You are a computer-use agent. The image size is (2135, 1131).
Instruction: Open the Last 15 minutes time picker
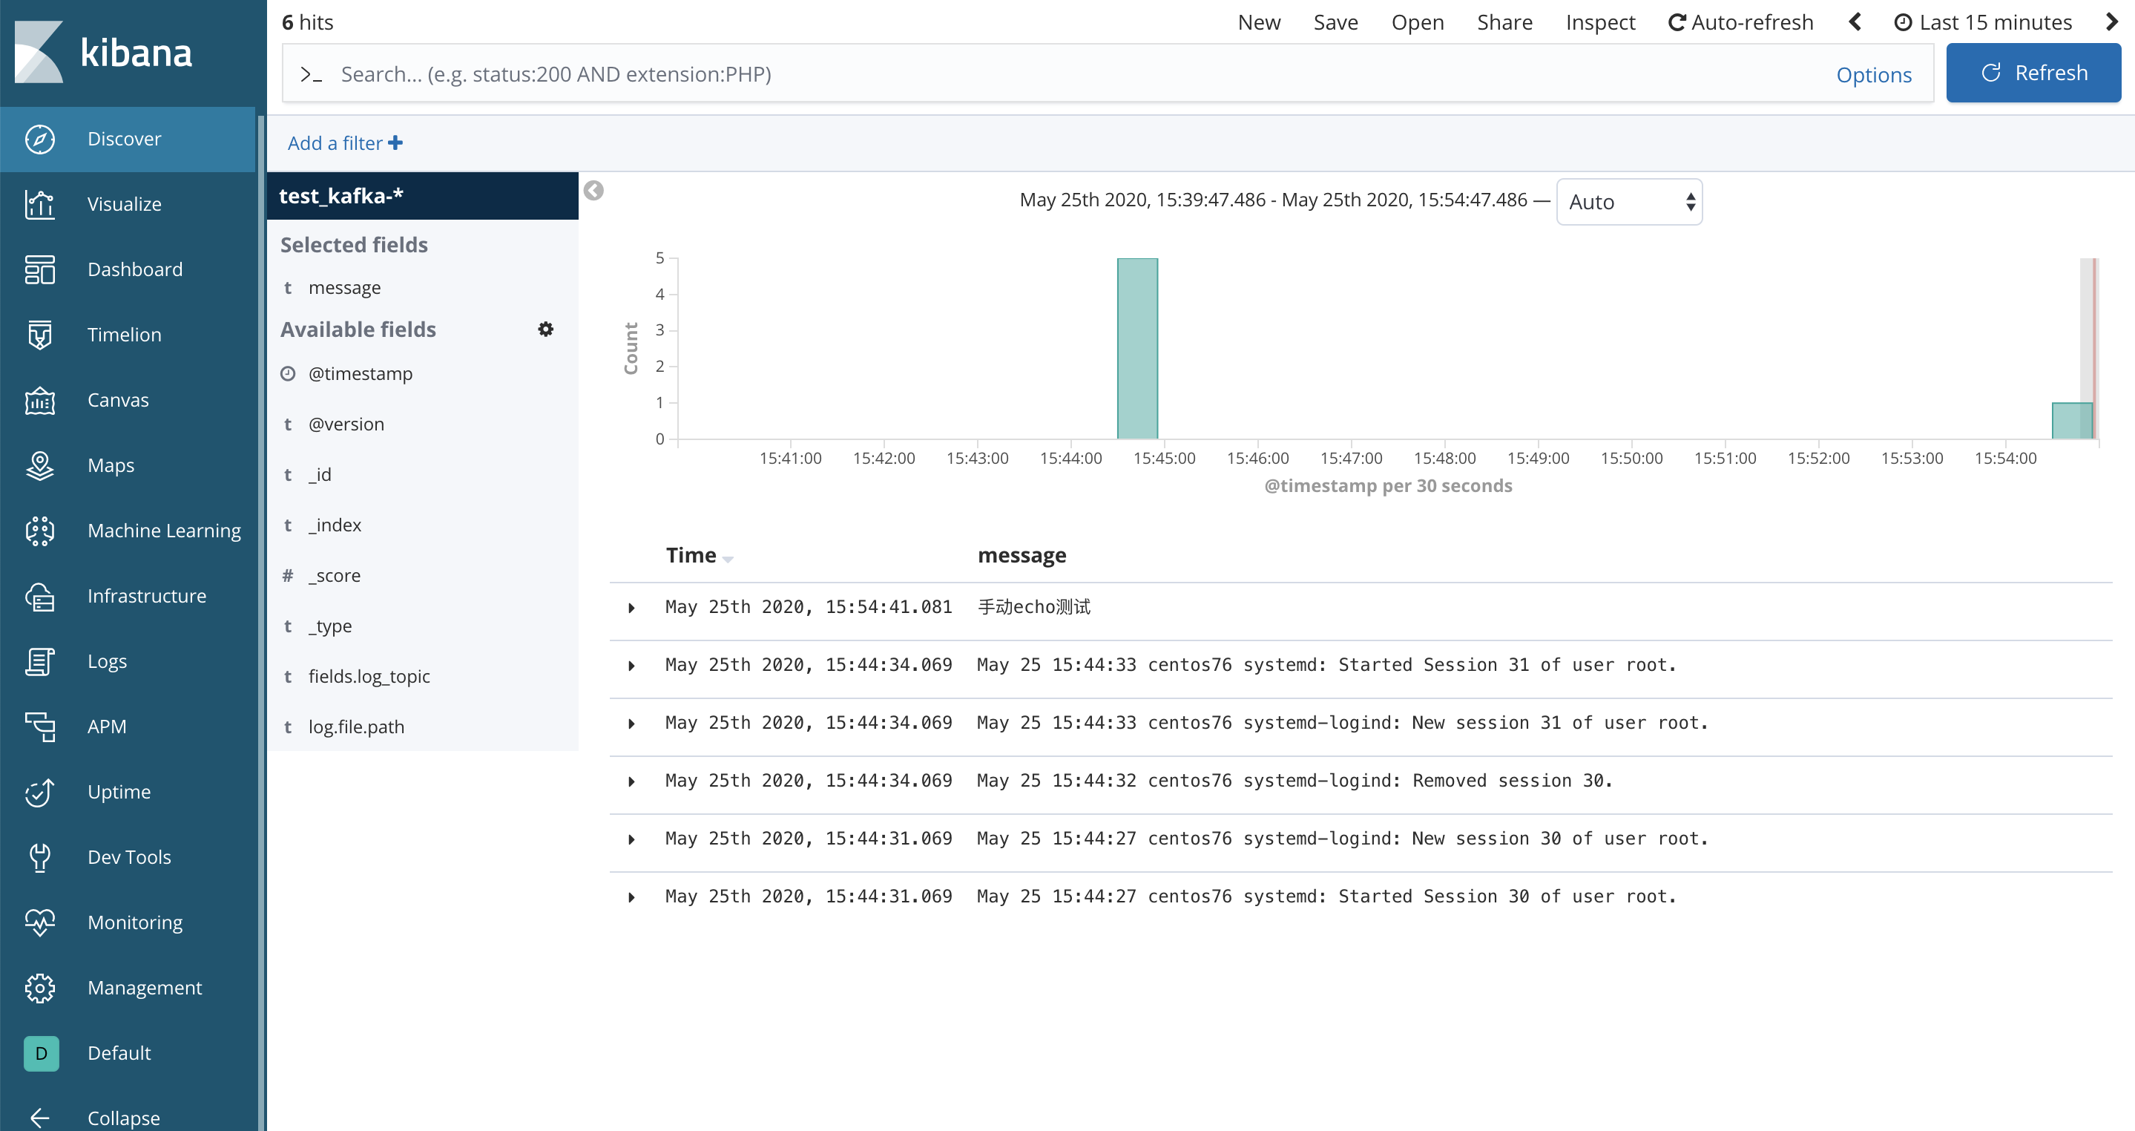coord(1984,22)
